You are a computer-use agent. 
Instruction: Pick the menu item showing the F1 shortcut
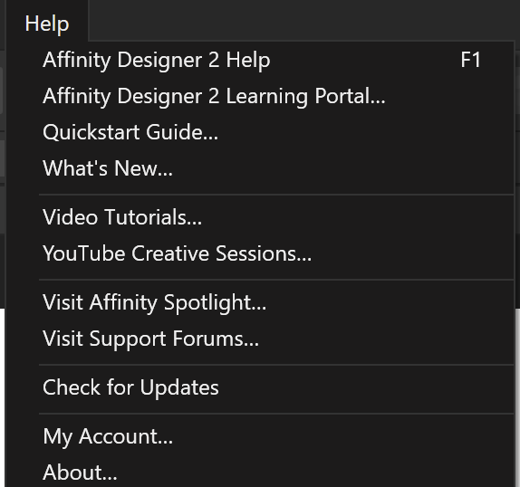click(260, 60)
